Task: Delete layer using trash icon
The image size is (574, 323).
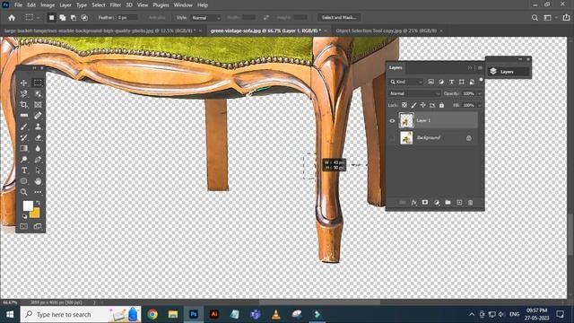Action: 470,203
